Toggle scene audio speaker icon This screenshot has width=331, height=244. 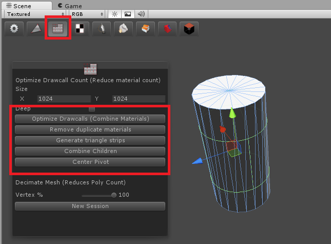pos(141,14)
